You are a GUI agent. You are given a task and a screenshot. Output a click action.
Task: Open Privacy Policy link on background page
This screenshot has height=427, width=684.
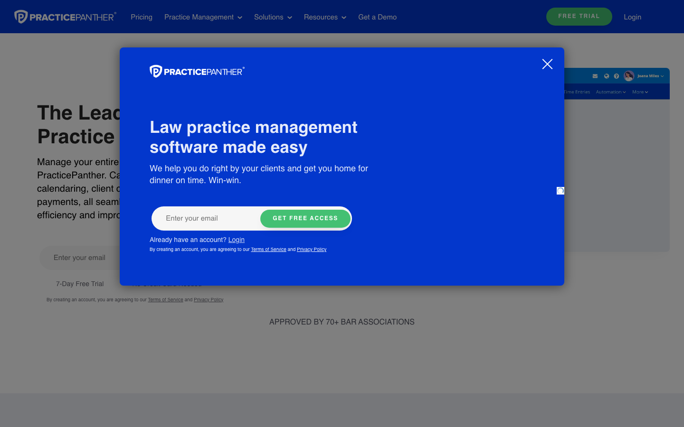coord(209,300)
